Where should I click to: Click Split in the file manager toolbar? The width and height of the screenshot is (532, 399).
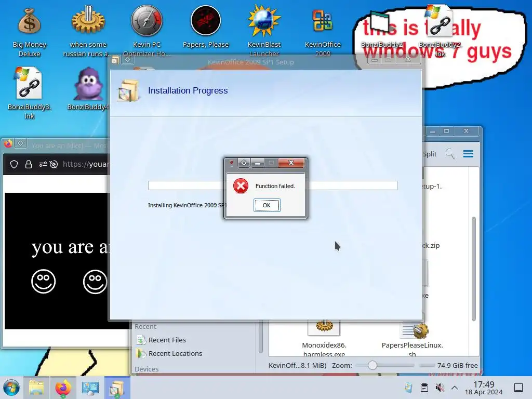click(x=430, y=154)
